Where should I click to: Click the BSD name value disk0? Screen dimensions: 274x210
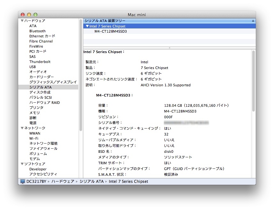point(169,152)
